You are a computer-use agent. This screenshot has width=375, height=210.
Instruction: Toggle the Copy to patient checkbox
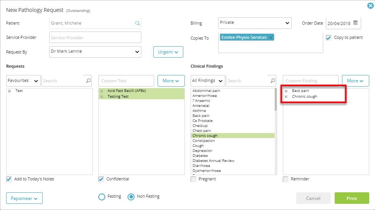click(329, 38)
